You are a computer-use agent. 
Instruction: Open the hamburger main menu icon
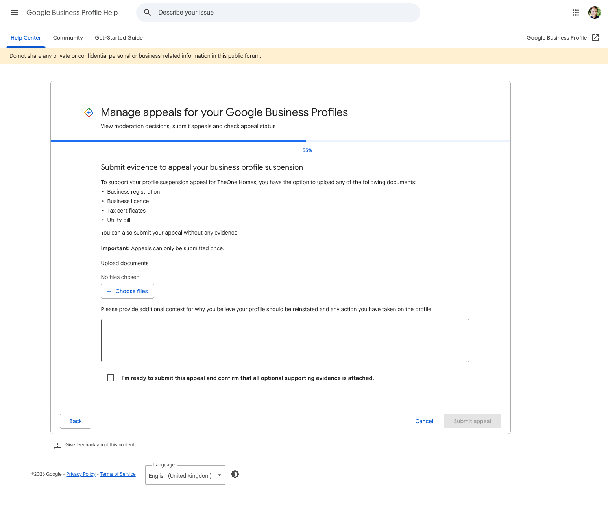coord(14,13)
